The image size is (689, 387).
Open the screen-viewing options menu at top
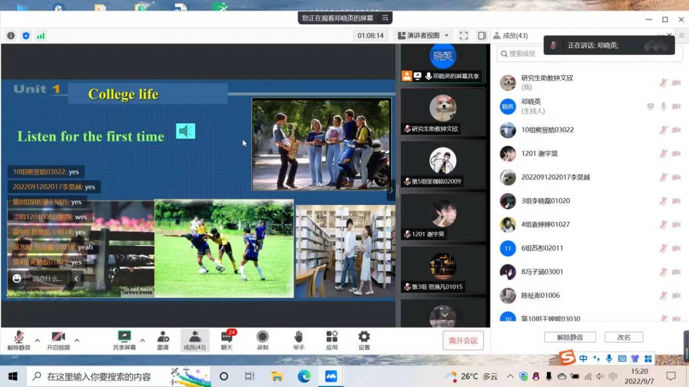coord(385,18)
